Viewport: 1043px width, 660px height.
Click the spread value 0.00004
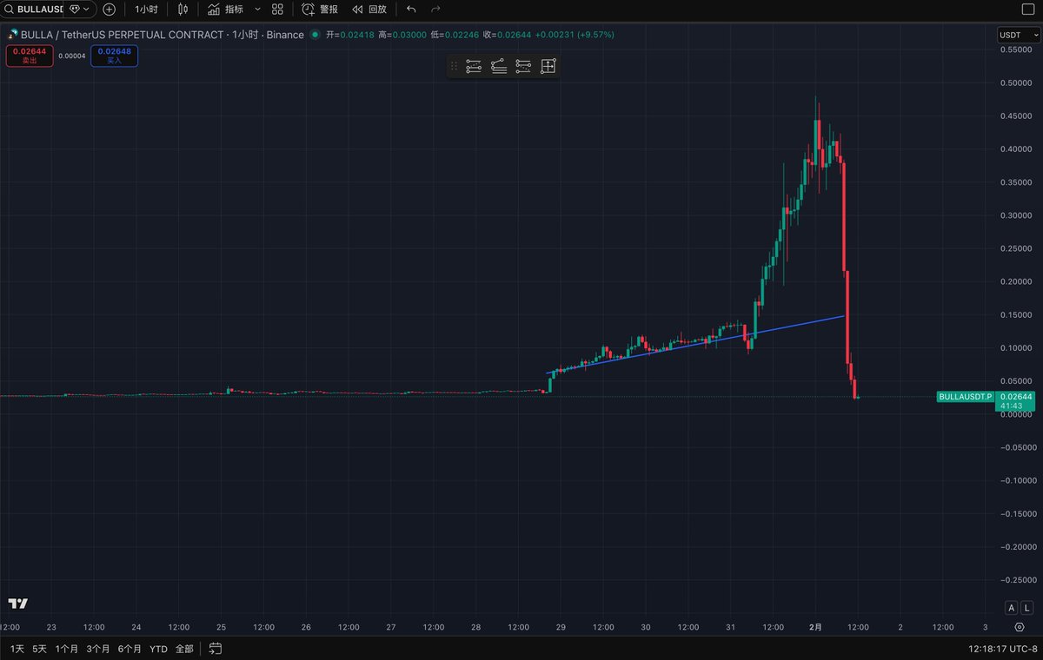coord(72,56)
